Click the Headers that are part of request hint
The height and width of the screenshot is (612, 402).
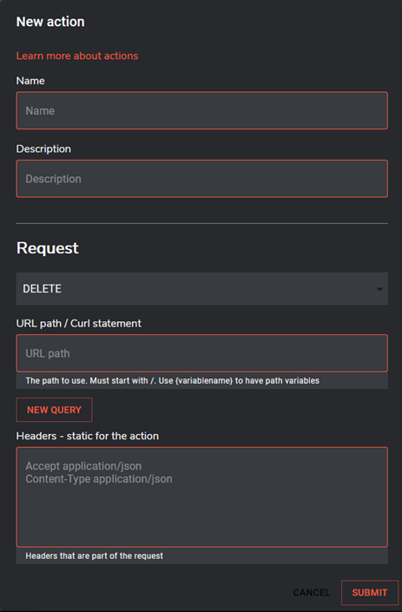coord(94,556)
